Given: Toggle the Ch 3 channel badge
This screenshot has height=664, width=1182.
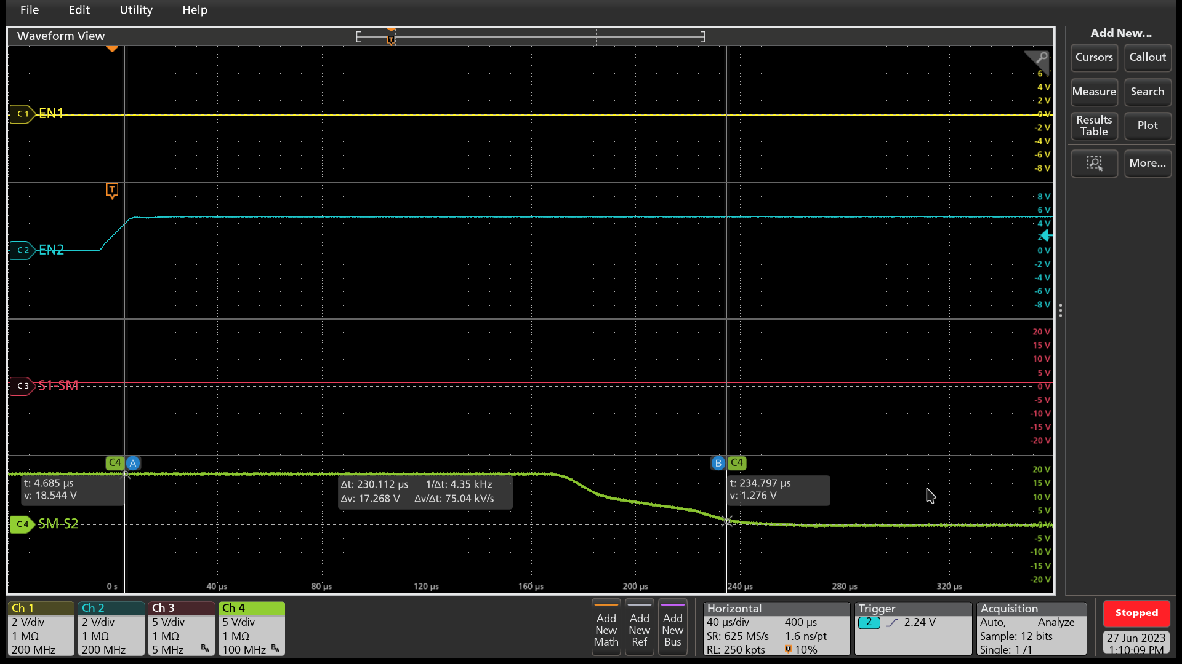Looking at the screenshot, I should coord(181,628).
